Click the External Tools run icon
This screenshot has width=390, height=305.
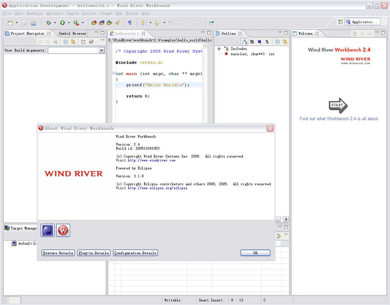point(76,23)
